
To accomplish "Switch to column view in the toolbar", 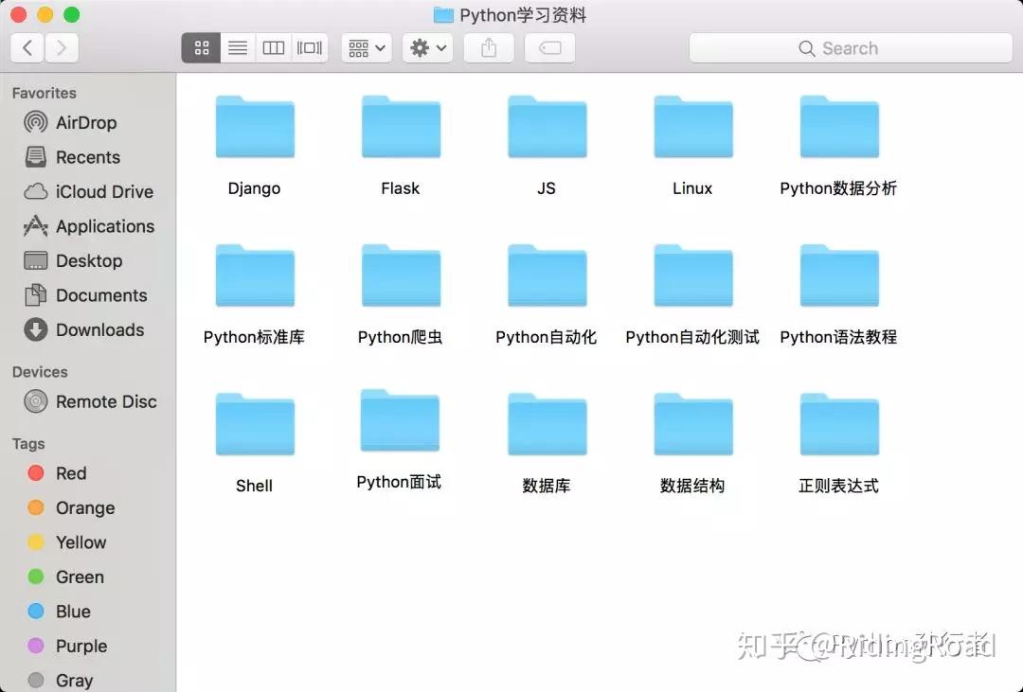I will [273, 47].
